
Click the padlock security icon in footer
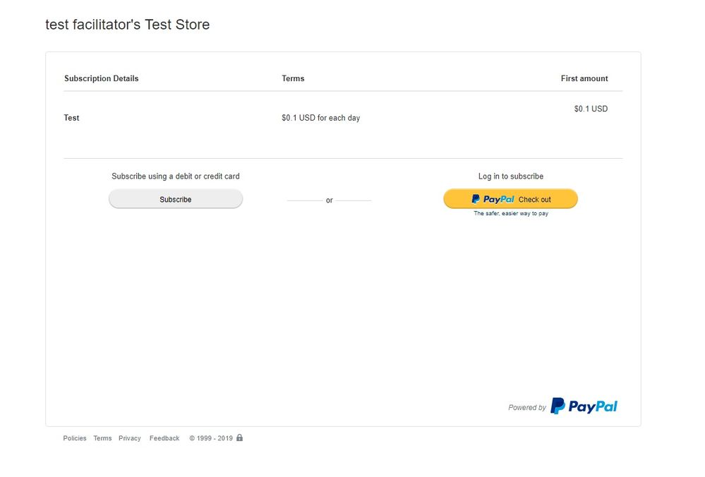point(240,437)
